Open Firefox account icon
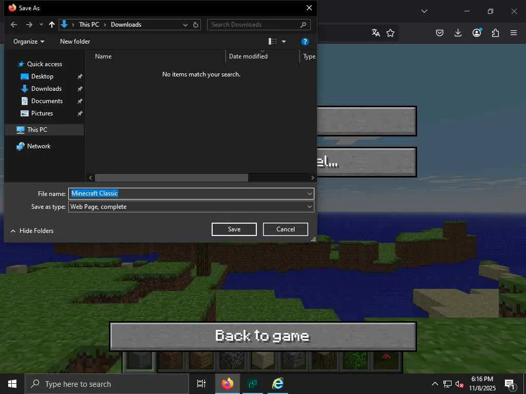Viewport: 526px width, 394px height. click(477, 32)
